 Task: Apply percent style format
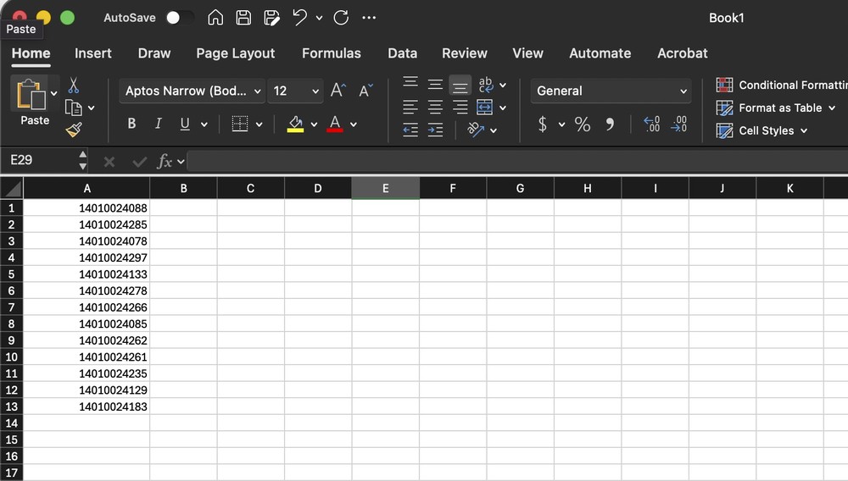click(x=583, y=124)
